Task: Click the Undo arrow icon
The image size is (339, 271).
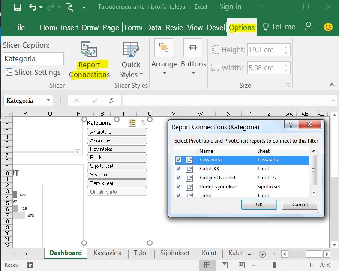Action: click(33, 7)
